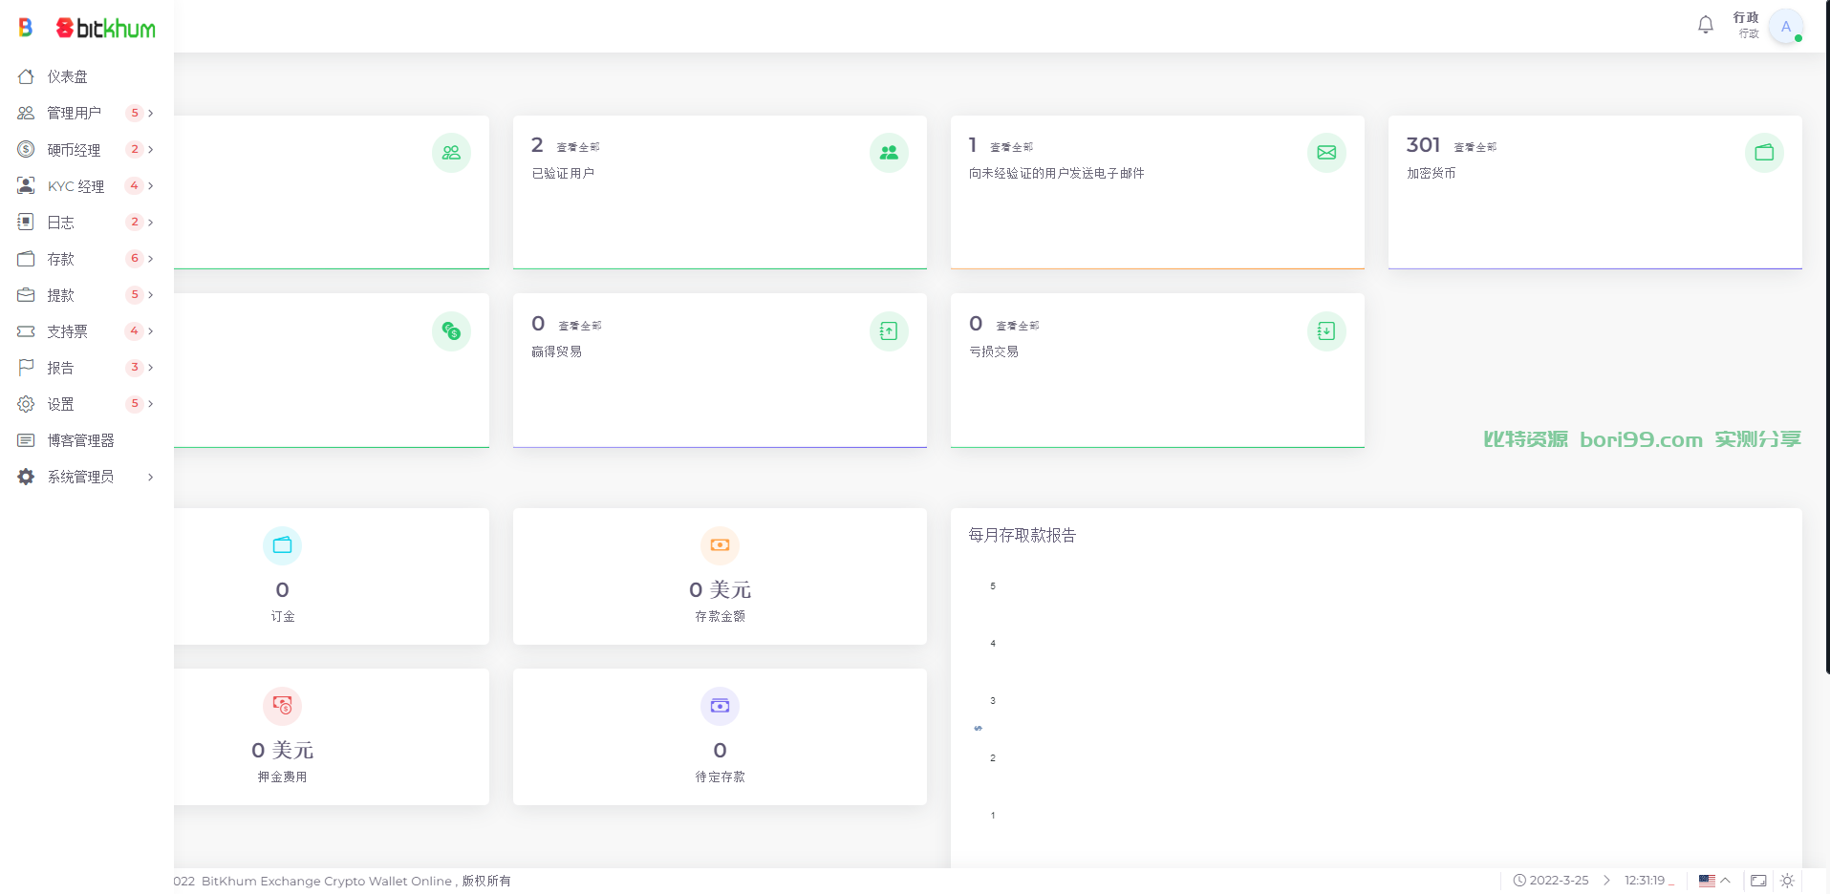View all unverified email users link
This screenshot has height=894, width=1830.
click(1011, 147)
